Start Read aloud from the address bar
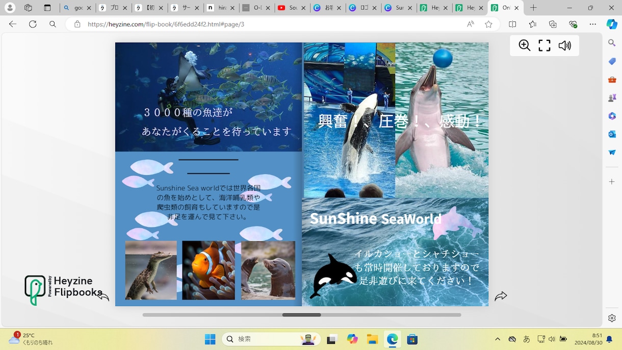Viewport: 622px width, 350px height. point(471,24)
